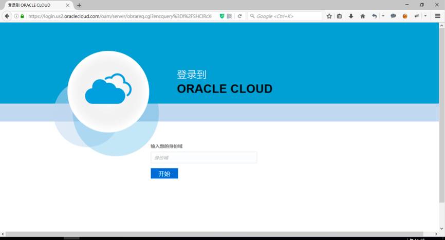Click the undo curved arrow toolbar icon
445x240 pixels.
[x=374, y=16]
